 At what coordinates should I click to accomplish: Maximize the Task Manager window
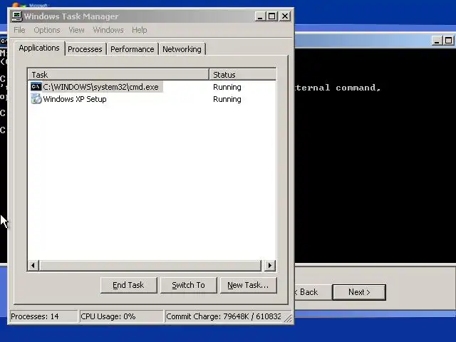point(272,16)
